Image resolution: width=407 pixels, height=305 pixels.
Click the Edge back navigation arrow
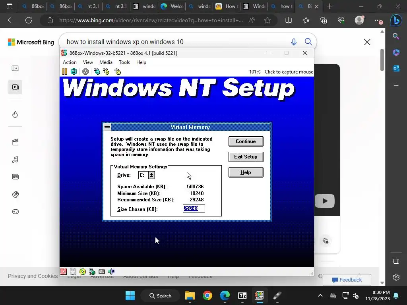point(11,20)
